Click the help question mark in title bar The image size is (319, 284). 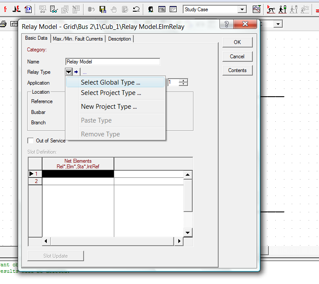coord(226,25)
